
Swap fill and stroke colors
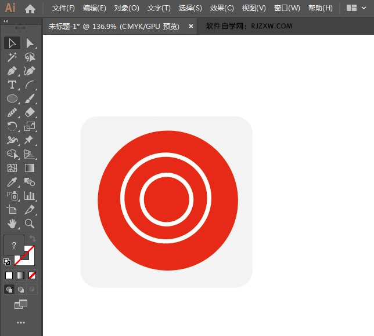pos(33,238)
